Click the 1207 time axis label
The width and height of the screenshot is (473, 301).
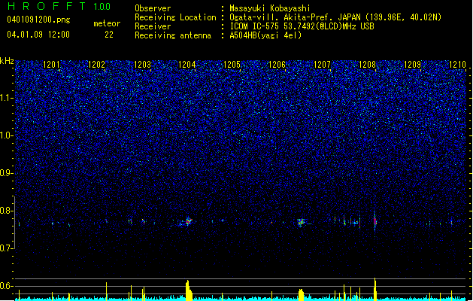(x=322, y=64)
